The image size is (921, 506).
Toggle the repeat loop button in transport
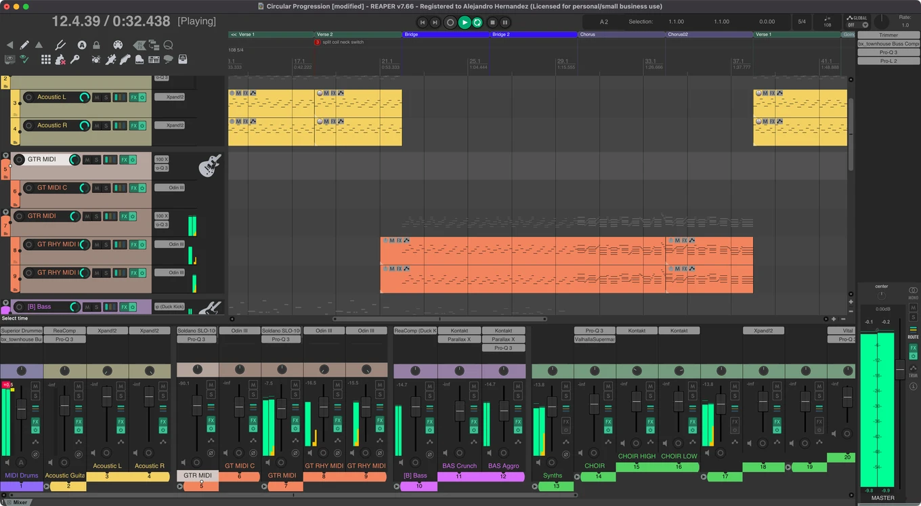click(x=477, y=22)
